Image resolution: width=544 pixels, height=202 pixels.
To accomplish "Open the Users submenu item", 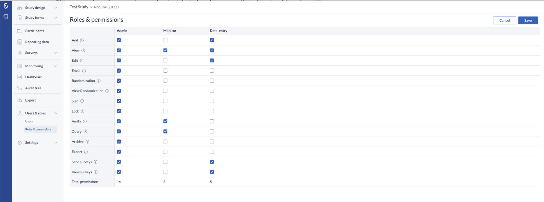I will (x=29, y=122).
